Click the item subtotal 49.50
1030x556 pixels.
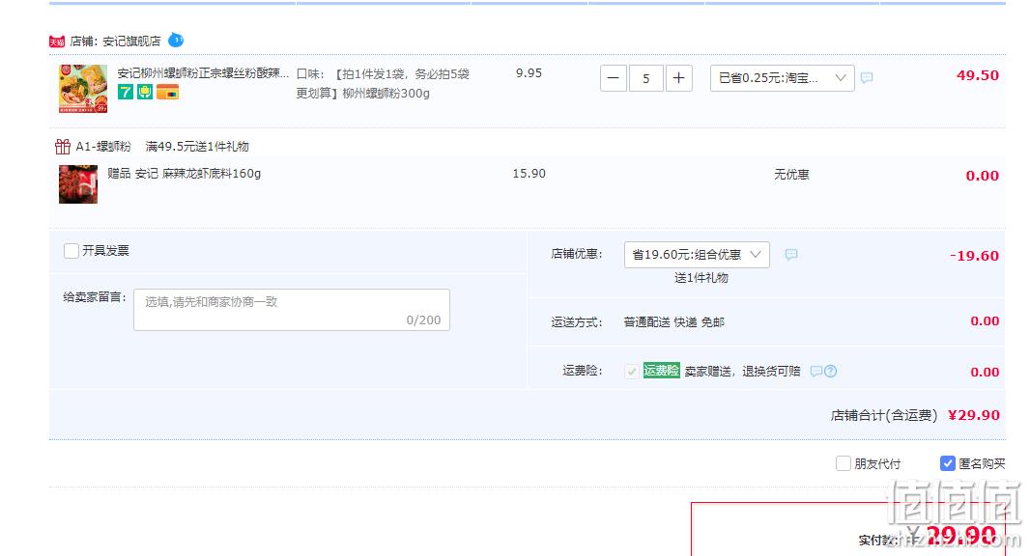click(978, 75)
